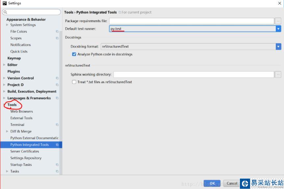Click the project-level icon beside File Colors

[57, 32]
